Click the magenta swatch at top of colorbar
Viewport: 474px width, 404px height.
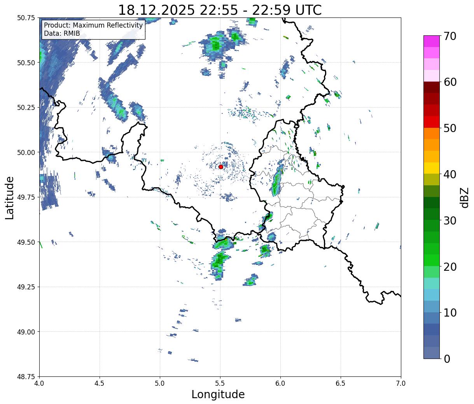tap(432, 41)
